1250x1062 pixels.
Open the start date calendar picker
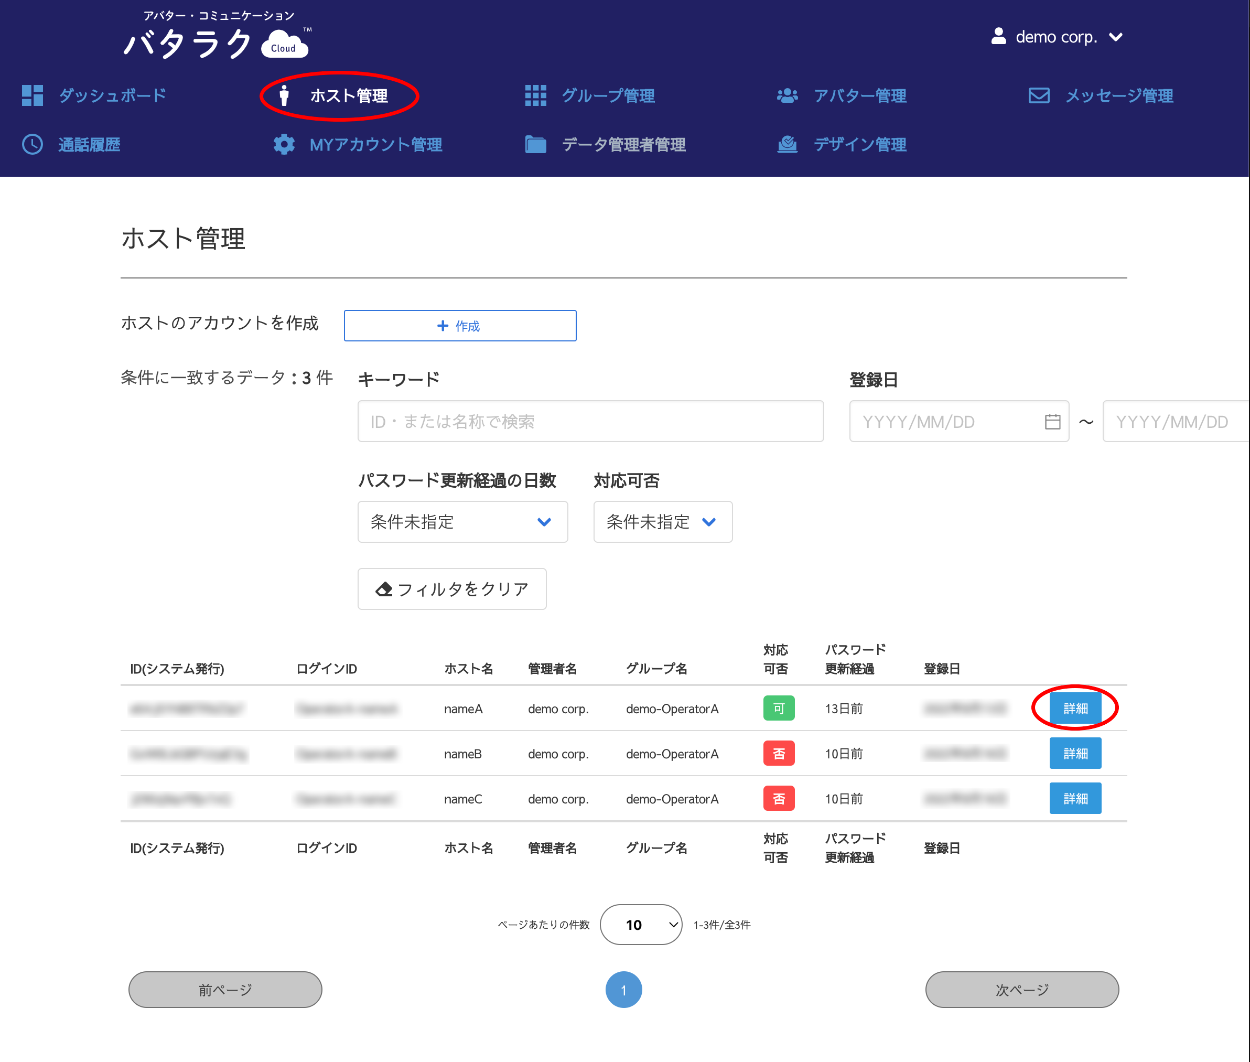coord(1052,422)
